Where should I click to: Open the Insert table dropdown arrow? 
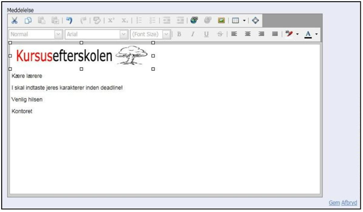pyautogui.click(x=244, y=21)
